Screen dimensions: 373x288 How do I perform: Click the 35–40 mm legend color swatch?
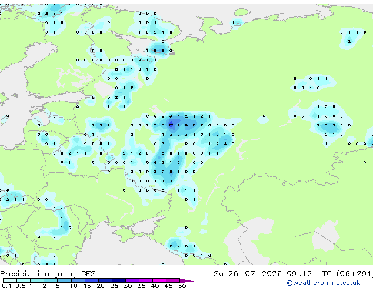coord(145,280)
